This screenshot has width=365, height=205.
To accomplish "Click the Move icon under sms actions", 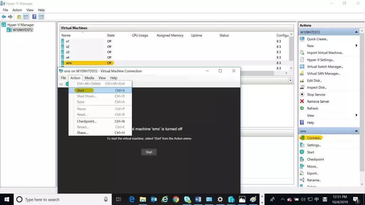I will 302,166.
